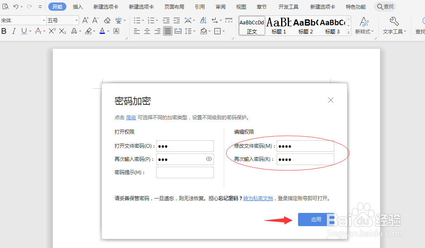
Task: Center align text
Action: click(147, 31)
